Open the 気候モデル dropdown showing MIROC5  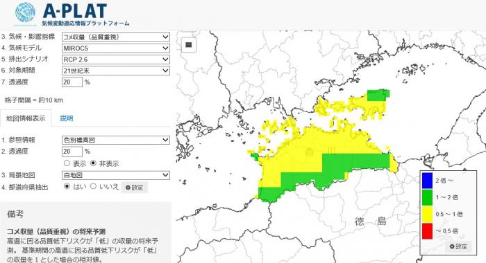click(x=116, y=48)
